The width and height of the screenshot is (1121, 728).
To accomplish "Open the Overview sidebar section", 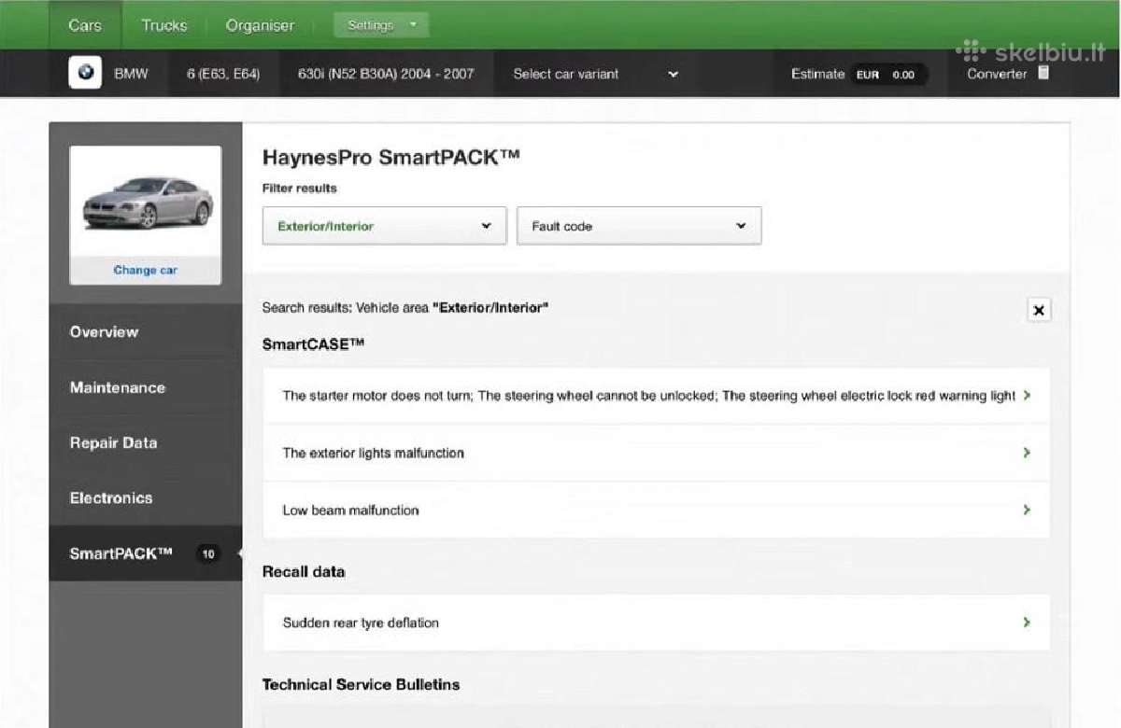I will coord(146,331).
